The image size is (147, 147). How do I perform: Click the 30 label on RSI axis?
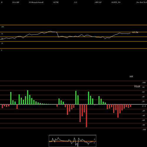pos(2,43)
